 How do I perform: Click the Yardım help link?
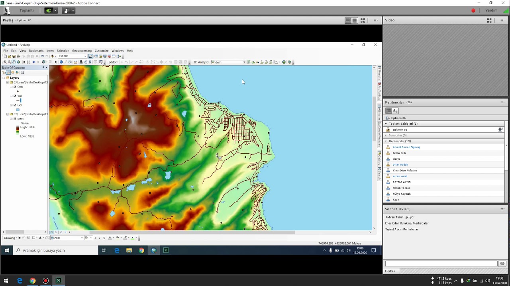(491, 10)
